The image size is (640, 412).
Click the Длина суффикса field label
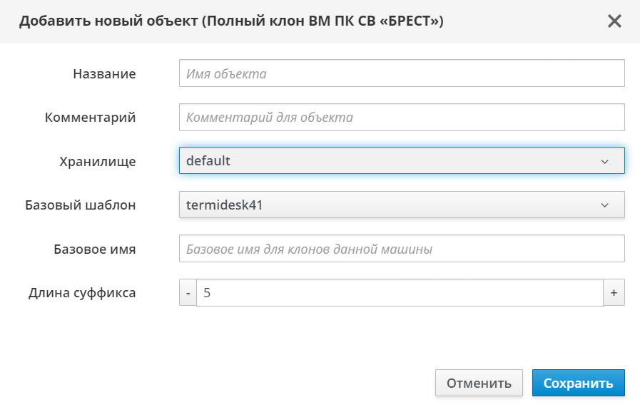tap(82, 292)
